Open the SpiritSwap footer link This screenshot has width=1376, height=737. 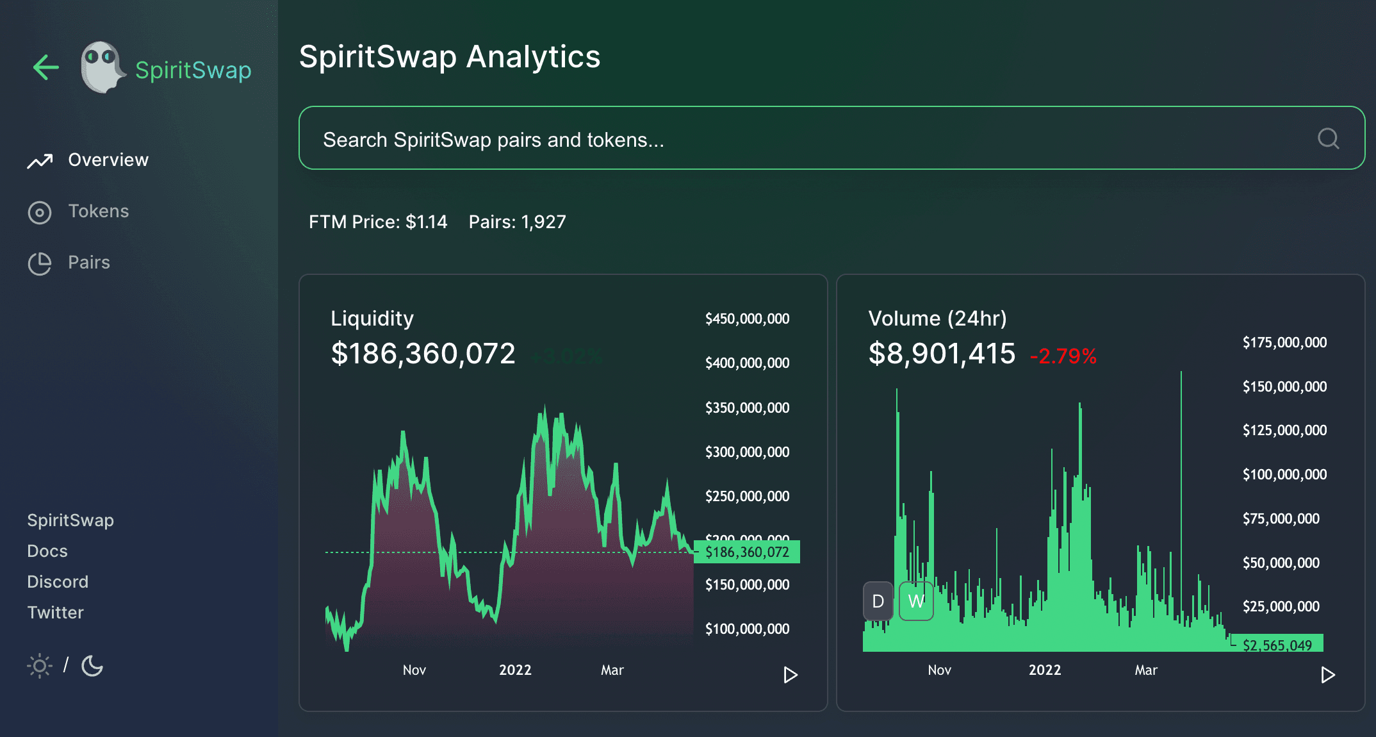[70, 520]
